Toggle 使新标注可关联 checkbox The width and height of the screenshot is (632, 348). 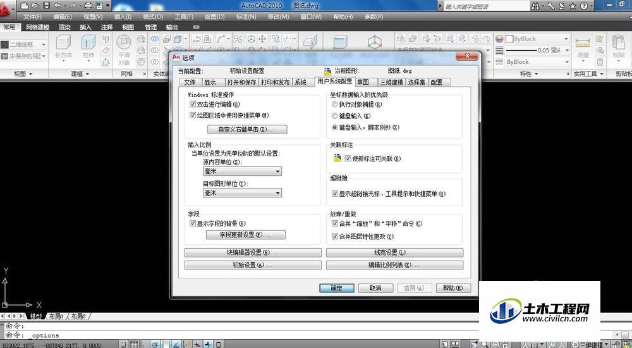(348, 159)
